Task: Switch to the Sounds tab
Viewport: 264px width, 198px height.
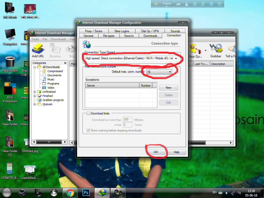Action: coord(175,31)
